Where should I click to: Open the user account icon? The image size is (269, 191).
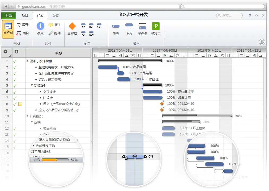pos(262,42)
